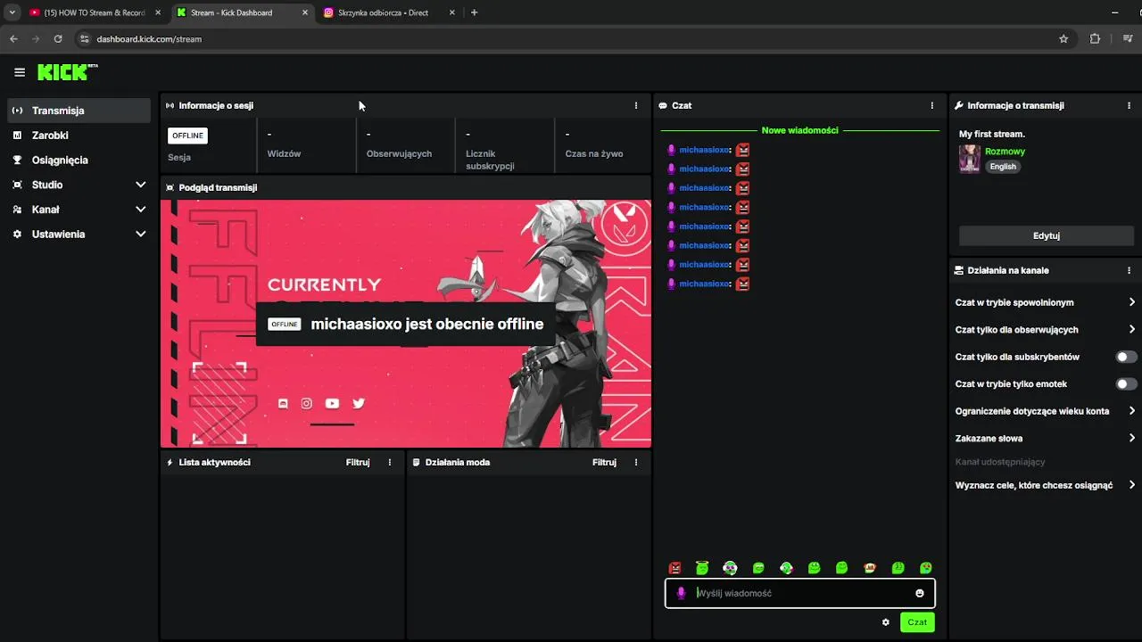Reload the page with browser refresh button
Viewport: 1142px width, 642px height.
coord(58,38)
